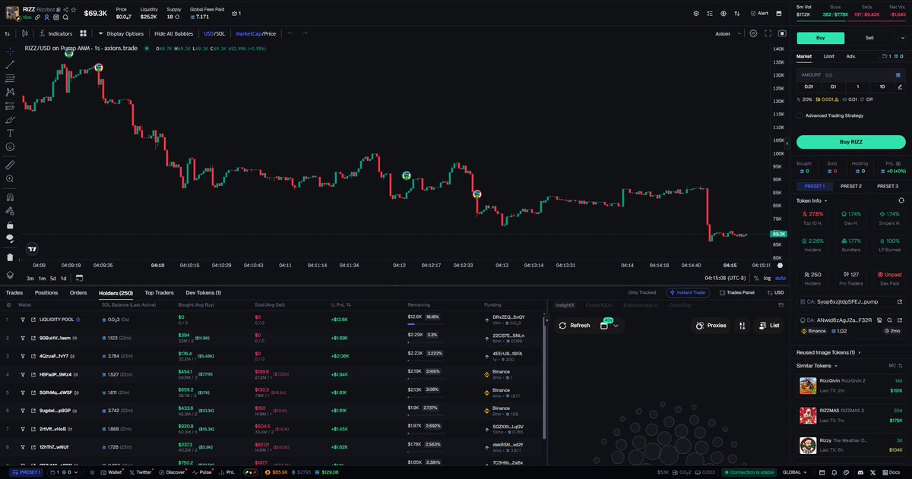Screen dimensions: 912x479
Task: Check the Advanced Trading Strategy checkbox
Action: click(800, 115)
